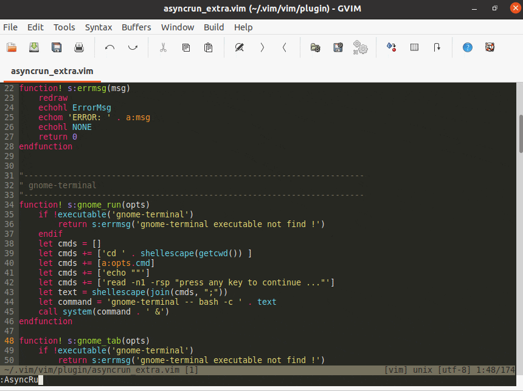Screen dimensions: 523x391
Task: Undo the last change
Action: click(110, 47)
